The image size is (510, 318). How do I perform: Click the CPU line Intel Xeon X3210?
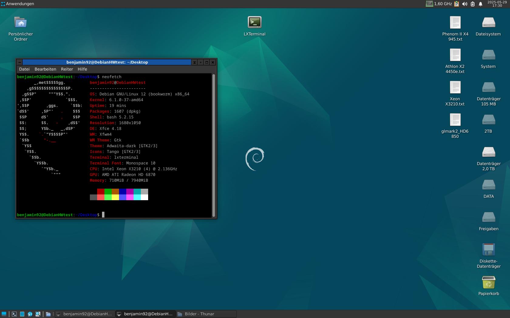[133, 169]
